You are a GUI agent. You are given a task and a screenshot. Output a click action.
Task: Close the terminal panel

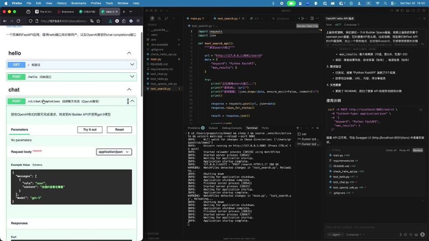317,128
